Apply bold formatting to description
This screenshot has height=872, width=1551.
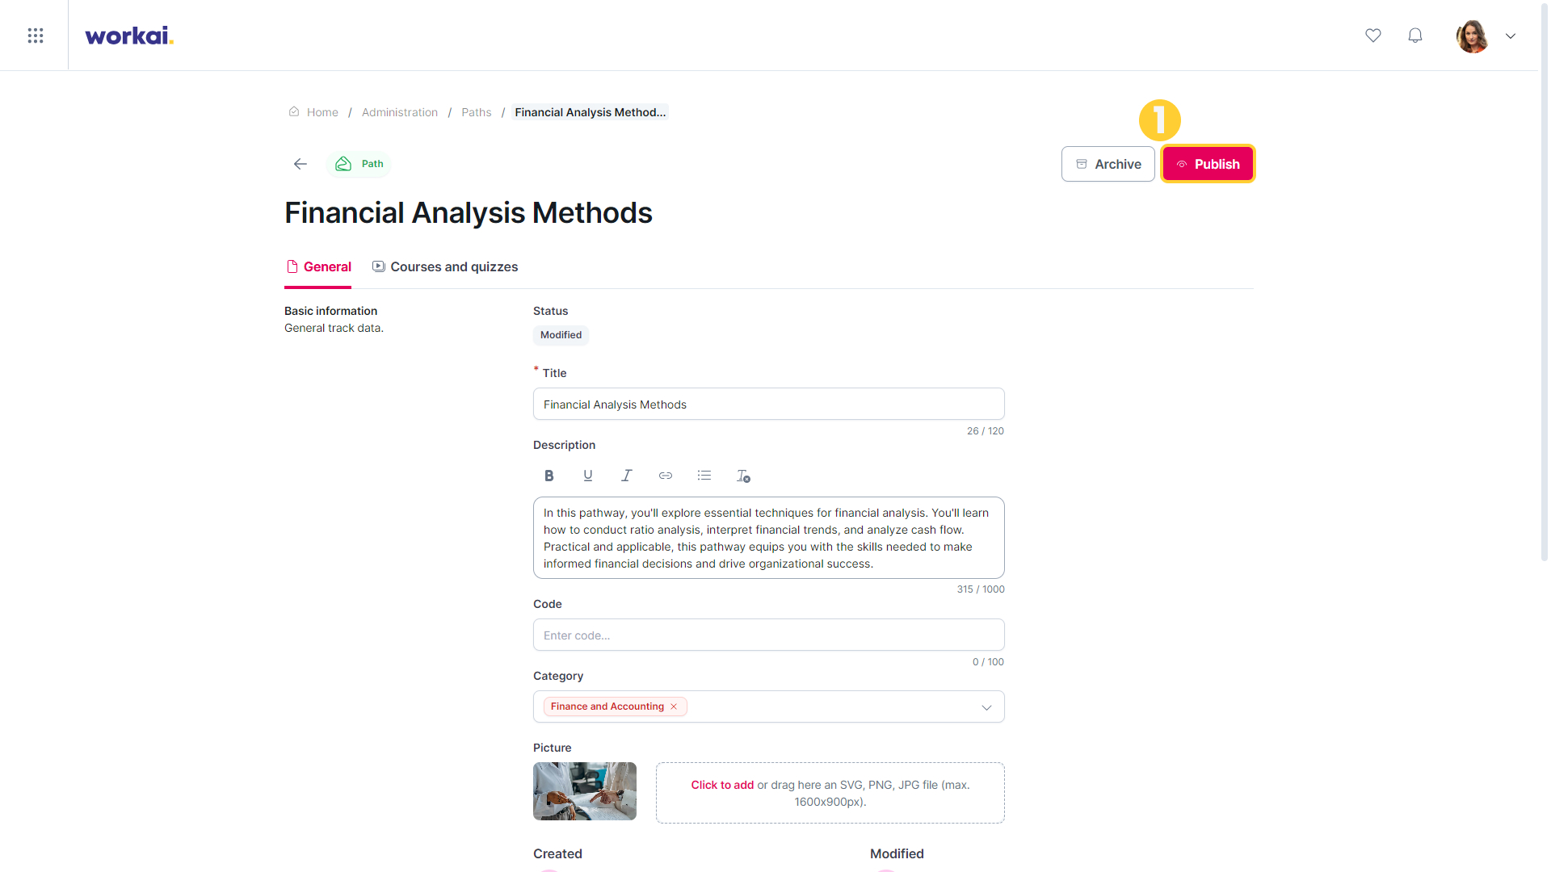pyautogui.click(x=549, y=476)
